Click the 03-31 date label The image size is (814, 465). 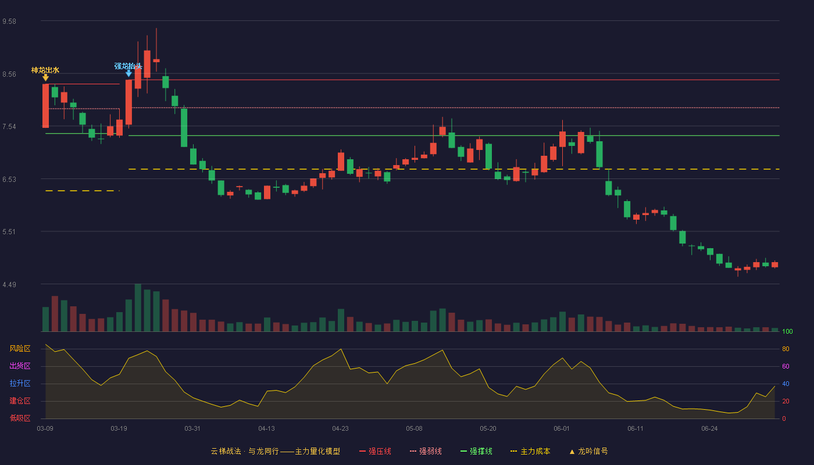pos(192,428)
